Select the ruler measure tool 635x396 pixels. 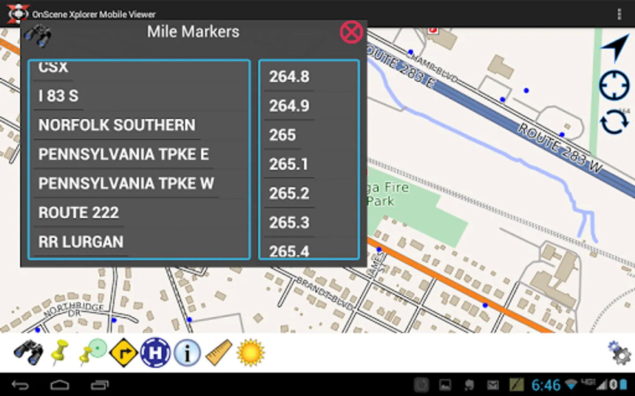[x=219, y=352]
